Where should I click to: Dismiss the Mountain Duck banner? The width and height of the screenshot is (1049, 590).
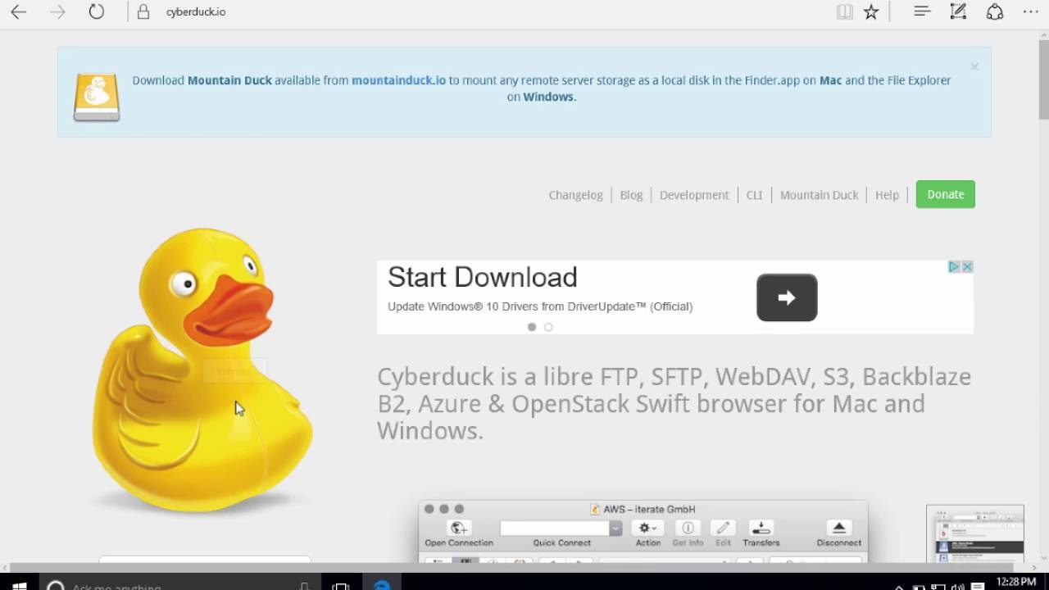974,66
